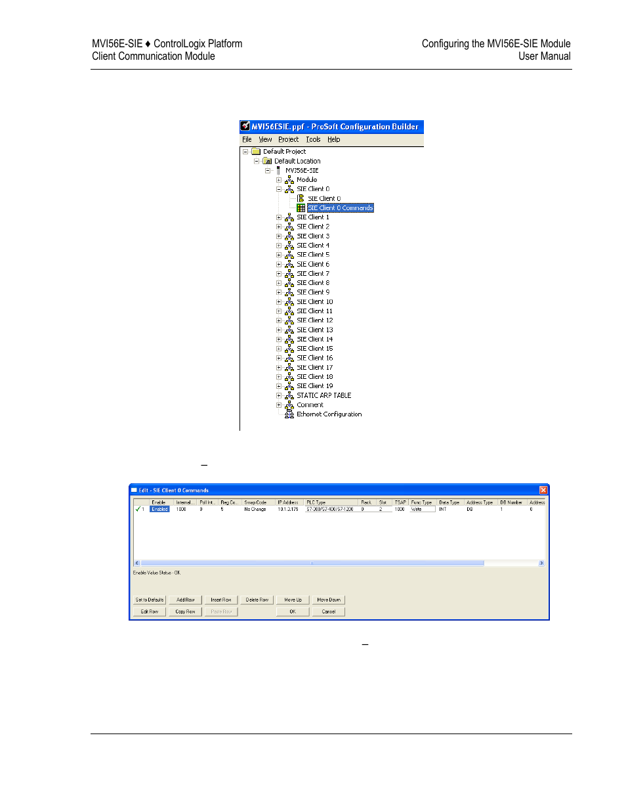
Task: Click the SIE Client 9 network icon
Action: point(289,293)
